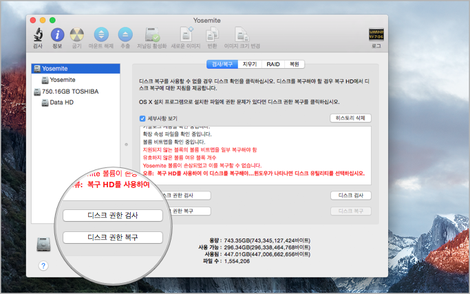Click red line 유효하지 않은 볼륨 여유 블록 개수
The image size is (470, 294).
pos(179,158)
